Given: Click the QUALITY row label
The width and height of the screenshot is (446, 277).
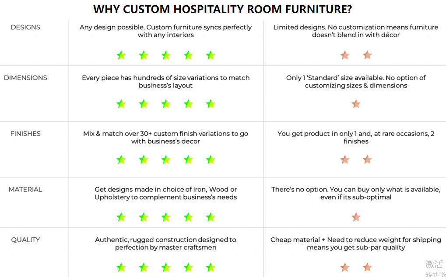Looking at the screenshot, I should point(25,240).
